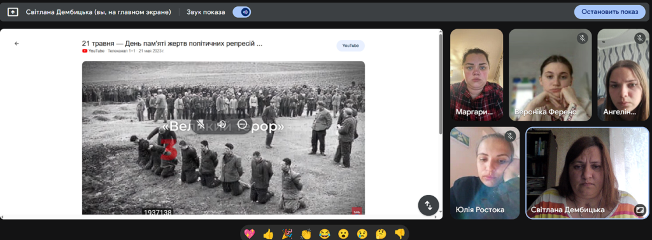Click the «Великий терор» video frame
Screen dimensions: 652x240
click(223, 138)
